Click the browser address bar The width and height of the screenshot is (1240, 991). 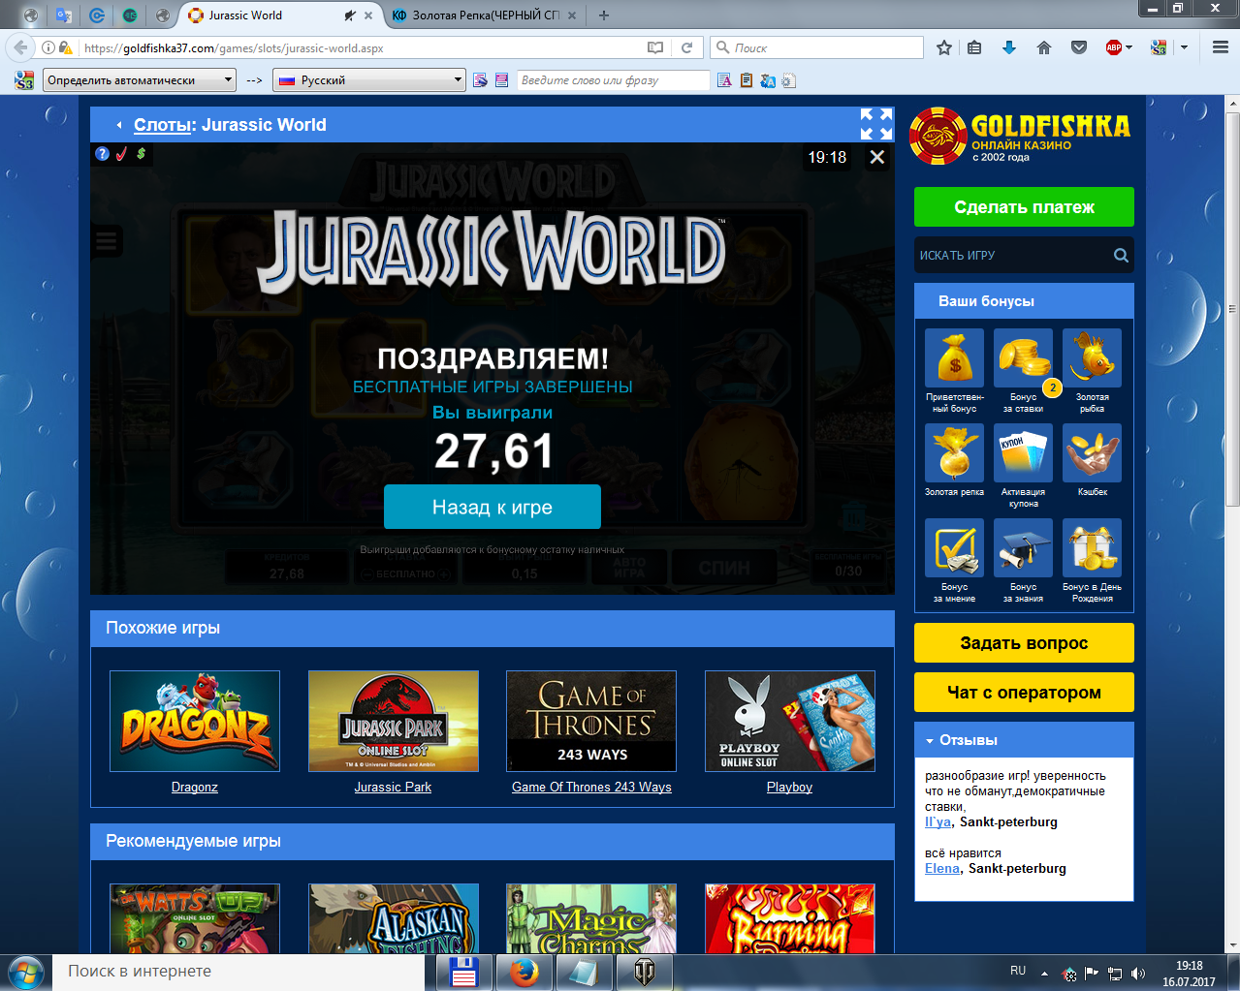359,47
